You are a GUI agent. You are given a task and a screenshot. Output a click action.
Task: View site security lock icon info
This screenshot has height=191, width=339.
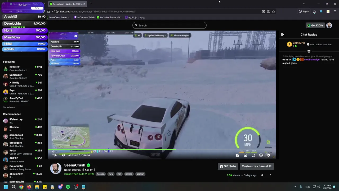(x=48, y=11)
